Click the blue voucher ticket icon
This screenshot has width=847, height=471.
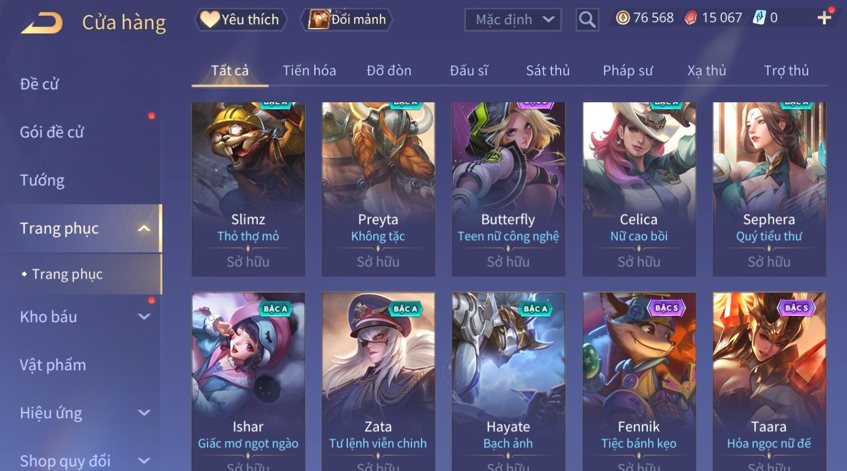point(759,18)
